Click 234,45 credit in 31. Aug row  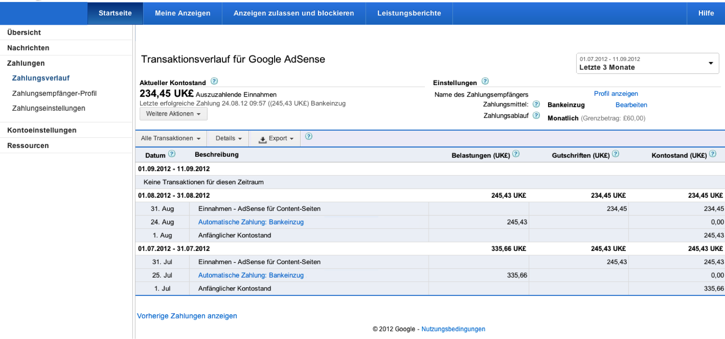pyautogui.click(x=616, y=209)
